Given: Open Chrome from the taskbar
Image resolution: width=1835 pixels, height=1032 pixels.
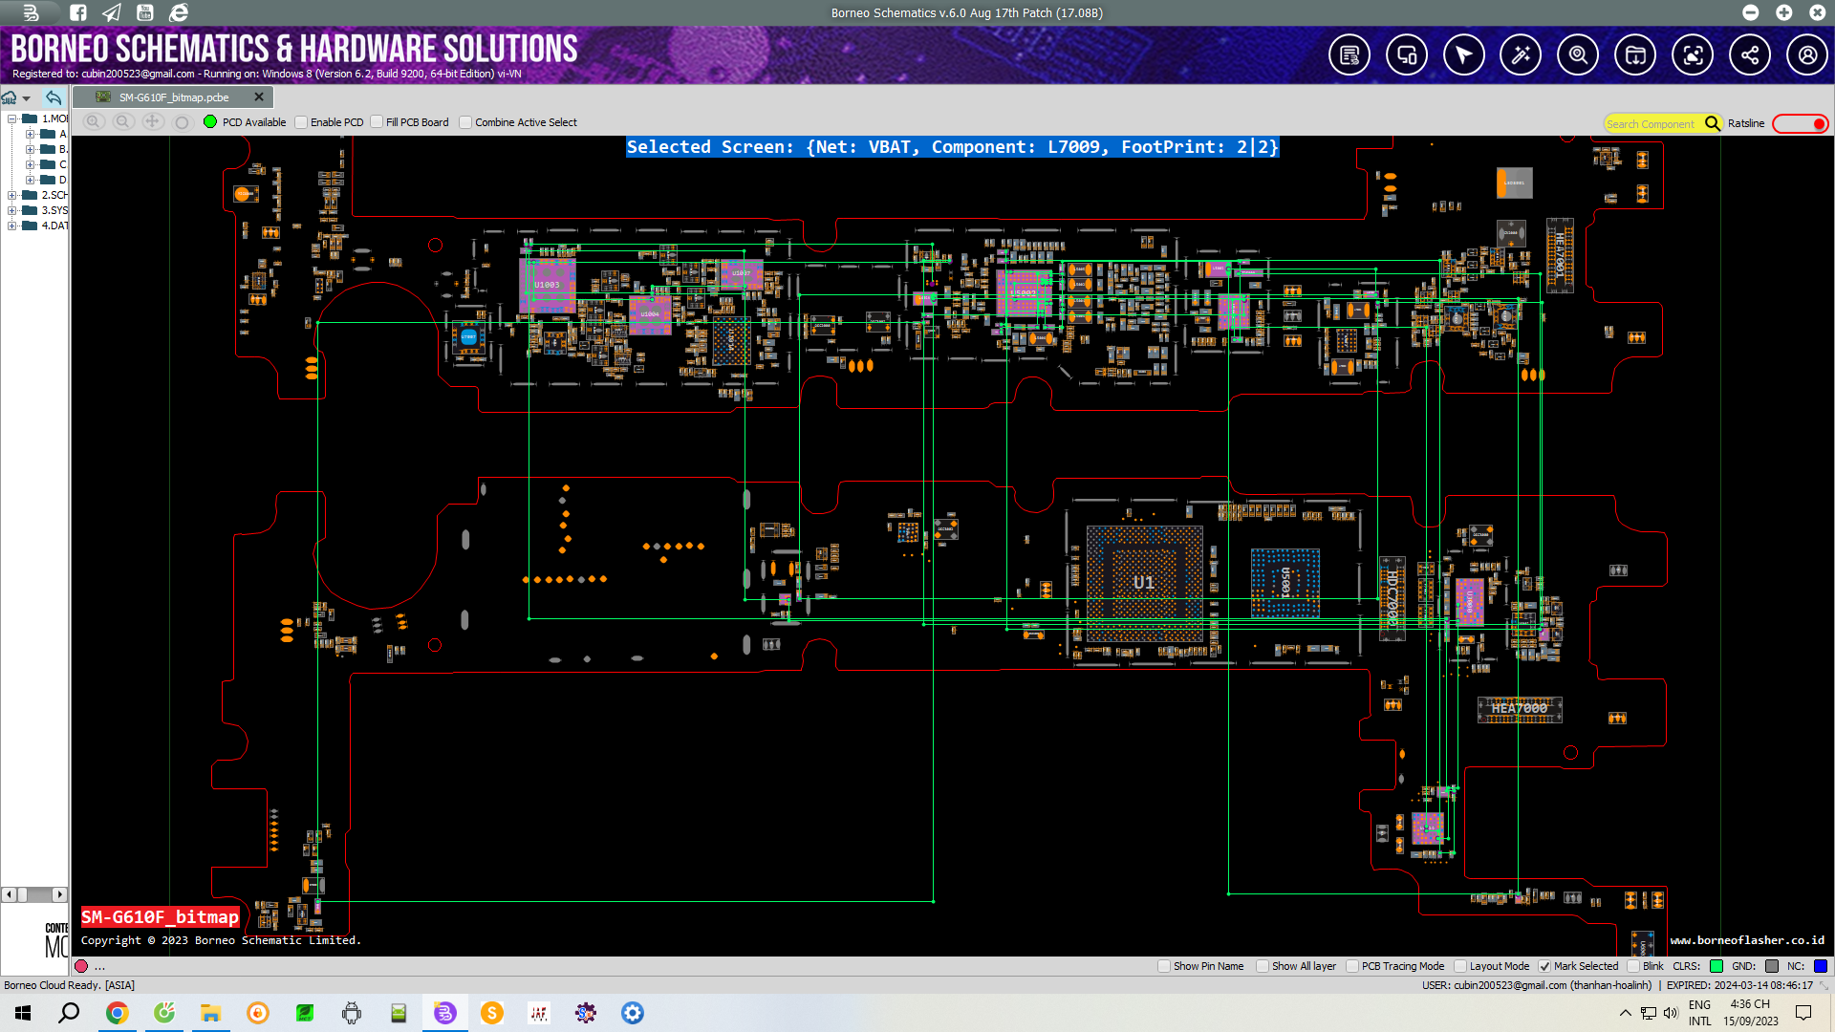Looking at the screenshot, I should pyautogui.click(x=117, y=1013).
